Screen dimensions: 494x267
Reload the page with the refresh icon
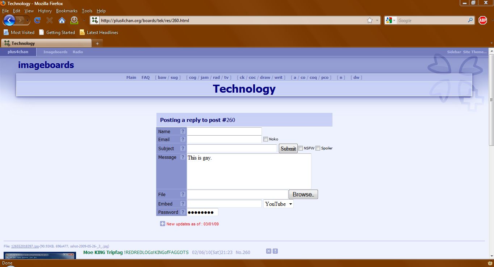[37, 21]
